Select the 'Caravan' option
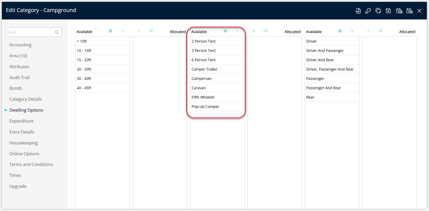The width and height of the screenshot is (429, 211). point(217,88)
